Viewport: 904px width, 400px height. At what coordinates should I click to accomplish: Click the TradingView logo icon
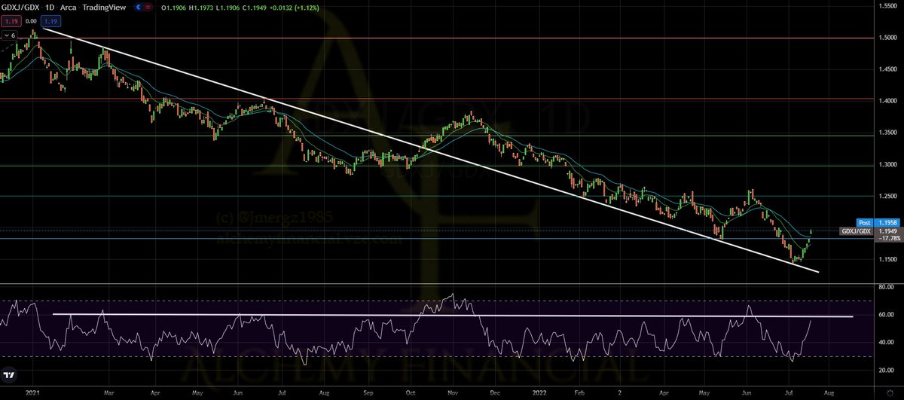(10, 374)
